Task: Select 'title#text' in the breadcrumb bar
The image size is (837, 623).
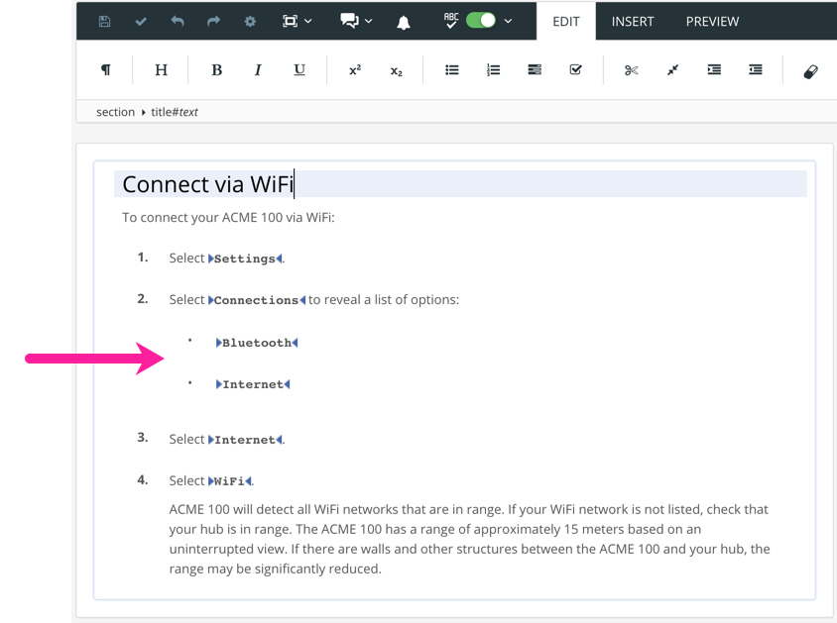Action: [x=174, y=112]
